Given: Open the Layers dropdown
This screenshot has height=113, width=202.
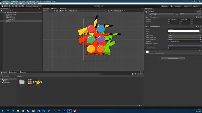Looking at the screenshot, I should [187, 6].
